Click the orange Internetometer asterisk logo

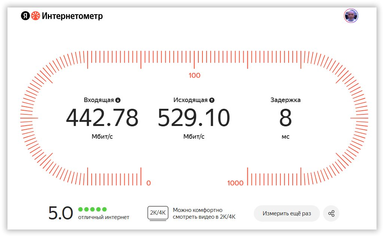point(36,16)
